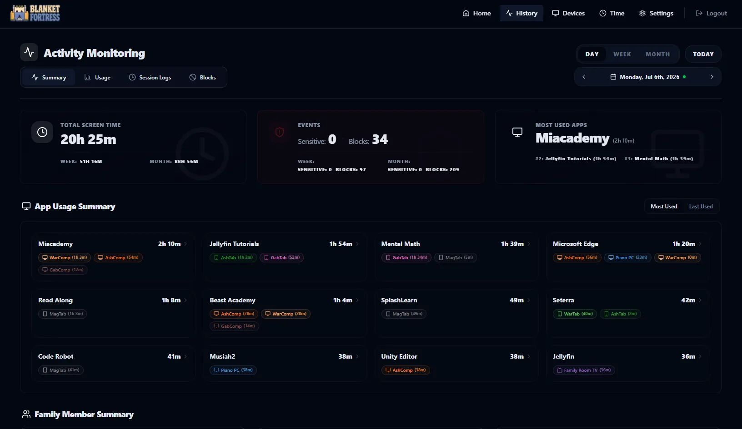
Task: Select the DAY range option
Action: [592, 54]
